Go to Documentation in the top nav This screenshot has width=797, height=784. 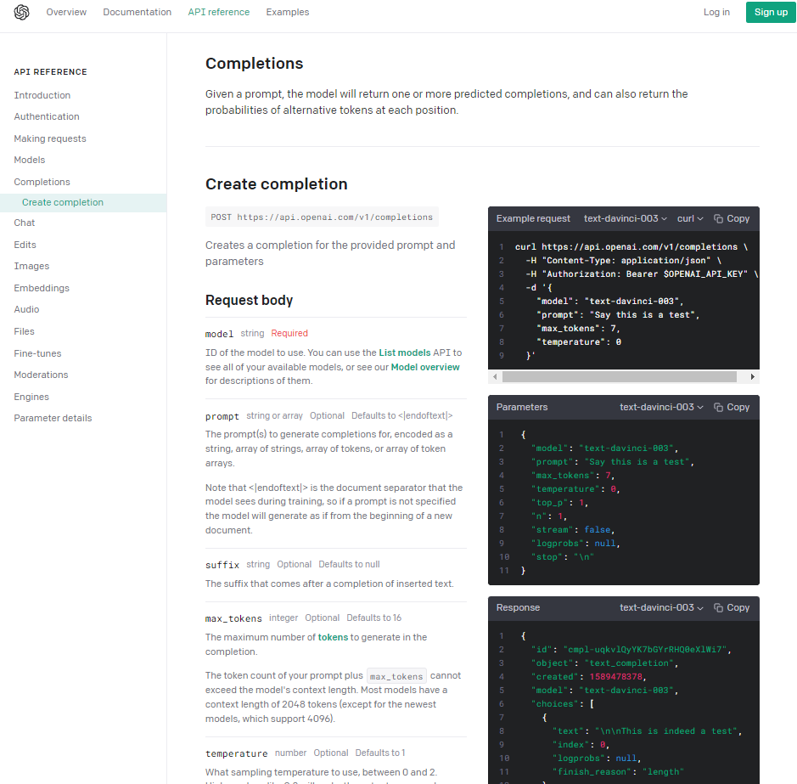pyautogui.click(x=138, y=12)
